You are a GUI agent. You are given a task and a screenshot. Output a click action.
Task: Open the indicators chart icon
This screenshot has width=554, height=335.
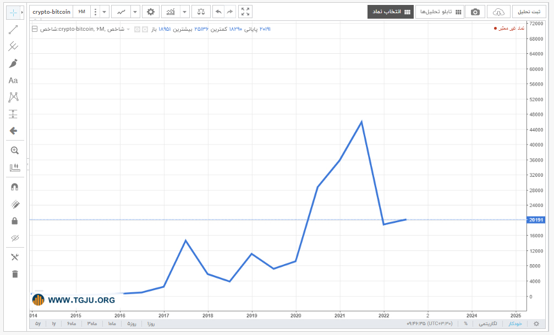(171, 12)
